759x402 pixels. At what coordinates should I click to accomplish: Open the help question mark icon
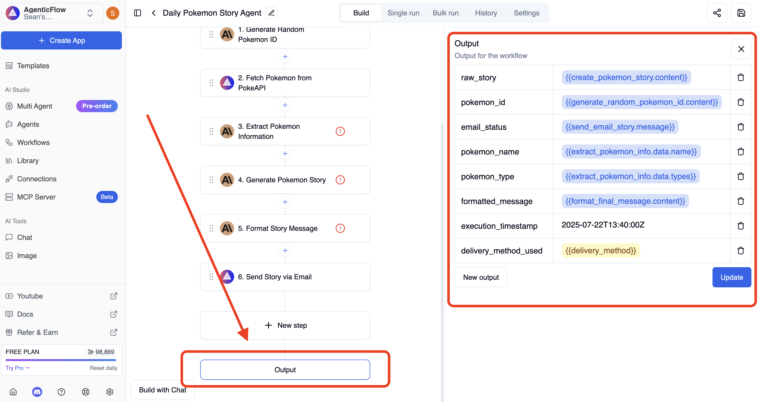[61, 392]
